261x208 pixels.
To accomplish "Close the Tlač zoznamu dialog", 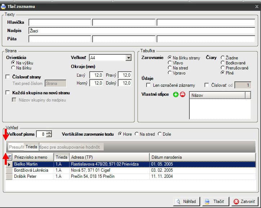I will tap(257, 6).
